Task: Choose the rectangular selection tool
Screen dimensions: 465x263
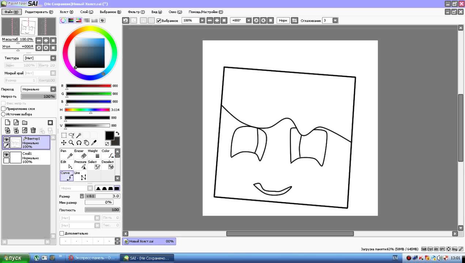Action: tap(64, 135)
